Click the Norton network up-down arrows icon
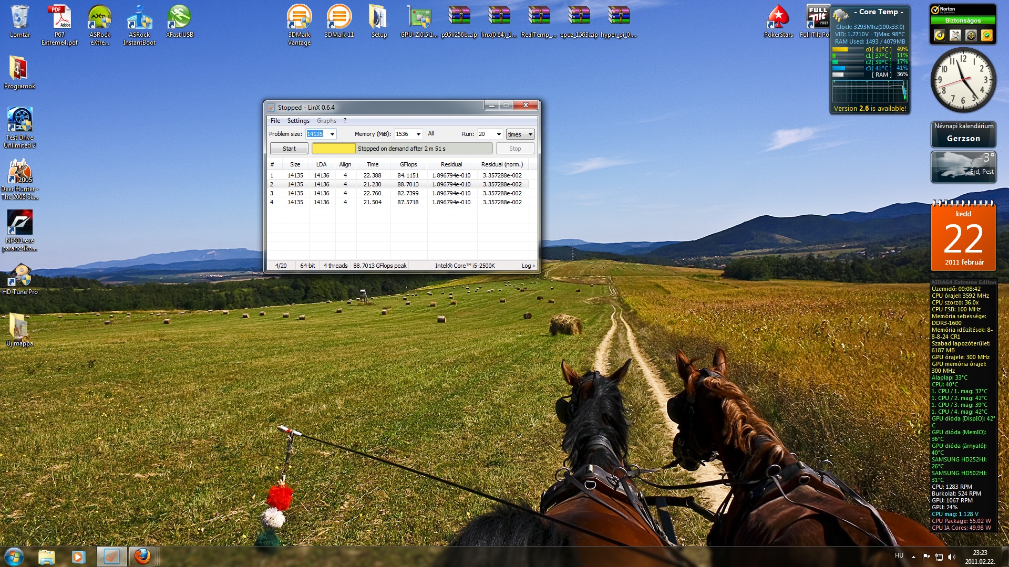1009x567 pixels. [971, 35]
